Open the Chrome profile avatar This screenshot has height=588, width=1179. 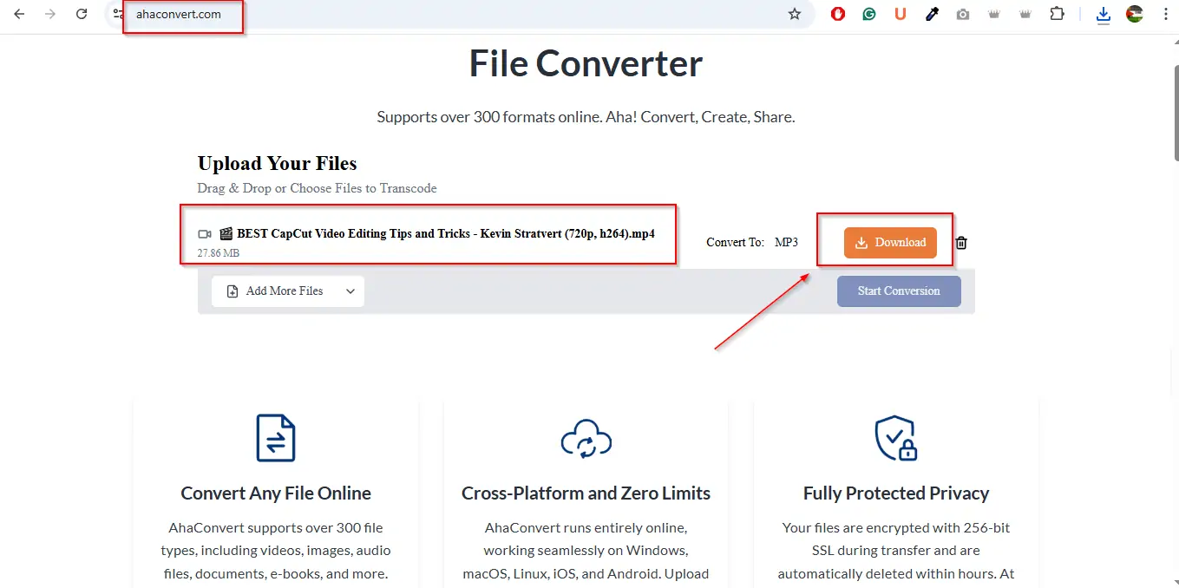coord(1135,14)
